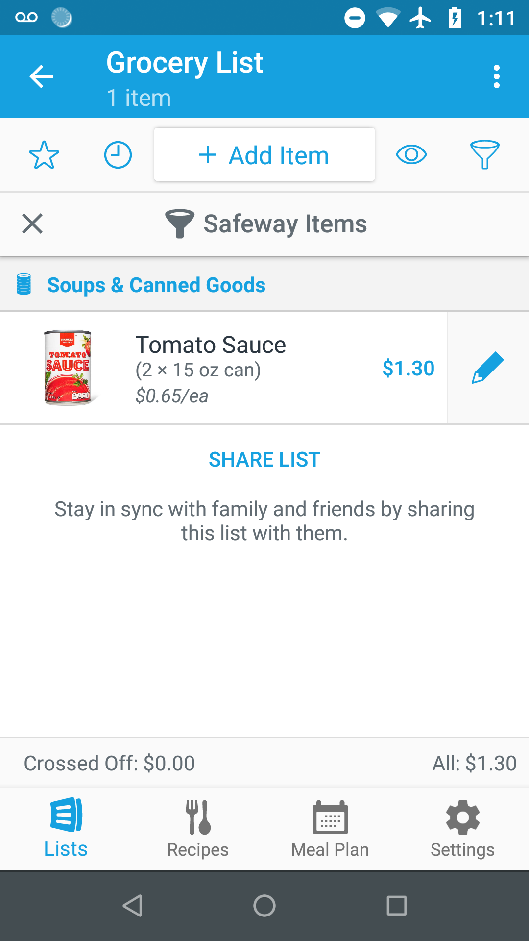This screenshot has width=529, height=941.
Task: Go to the Meal Plan tab
Action: (x=330, y=828)
